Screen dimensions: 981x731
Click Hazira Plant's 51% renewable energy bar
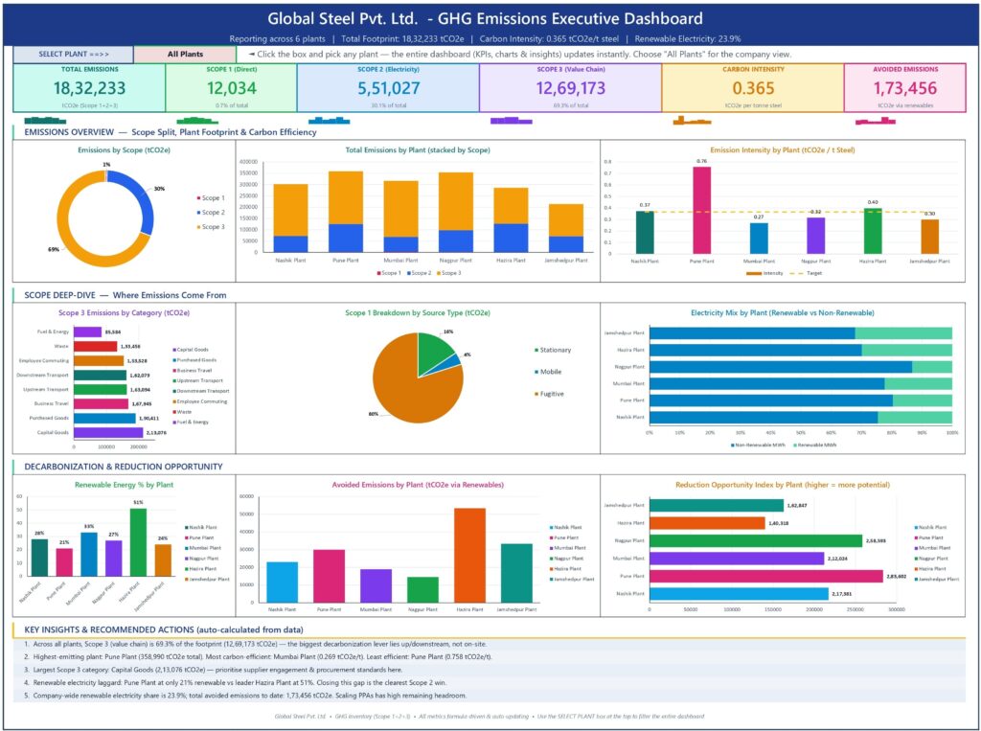pos(138,542)
